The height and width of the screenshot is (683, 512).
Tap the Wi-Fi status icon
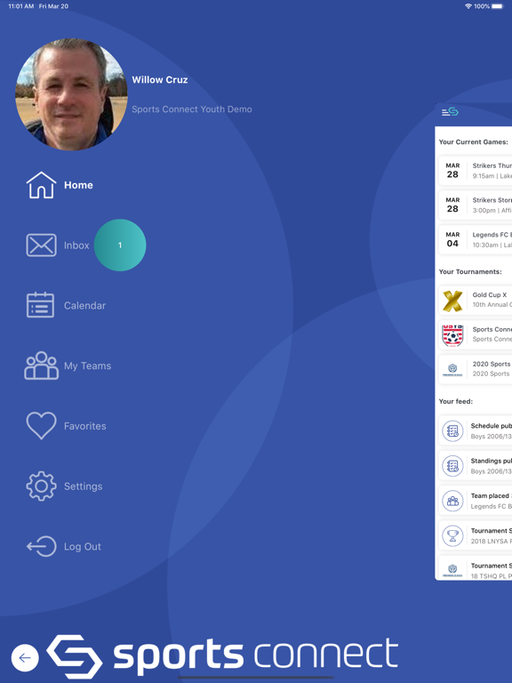tap(468, 6)
